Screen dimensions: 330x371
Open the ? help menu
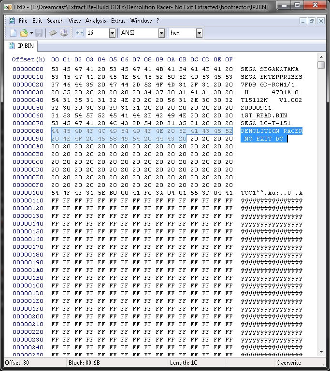coord(158,21)
